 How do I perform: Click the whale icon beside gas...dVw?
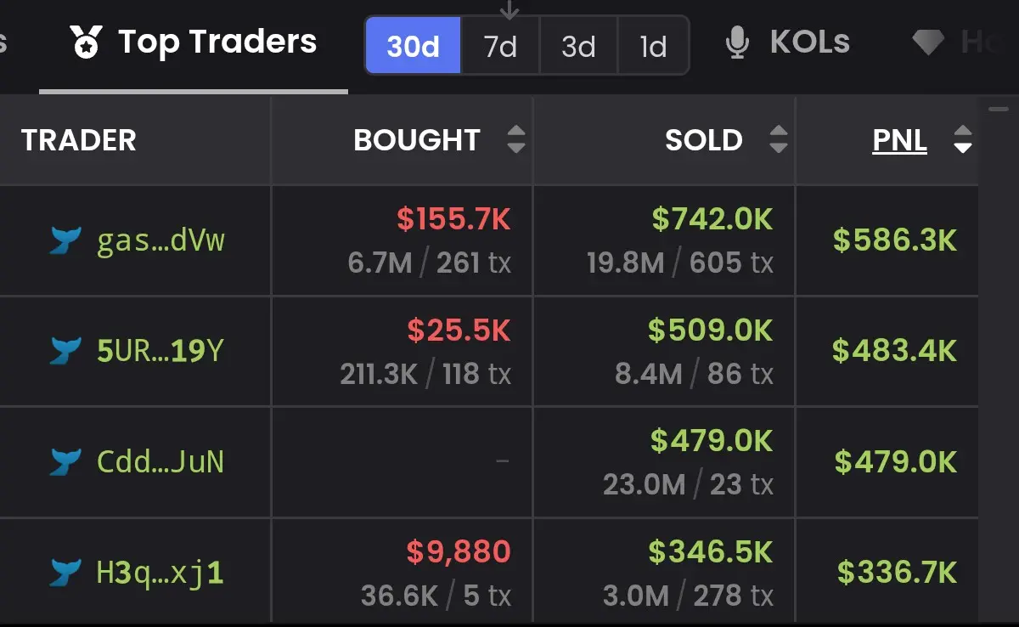coord(65,240)
